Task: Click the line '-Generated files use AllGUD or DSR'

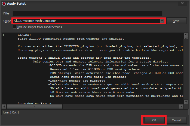Action: click(95, 69)
